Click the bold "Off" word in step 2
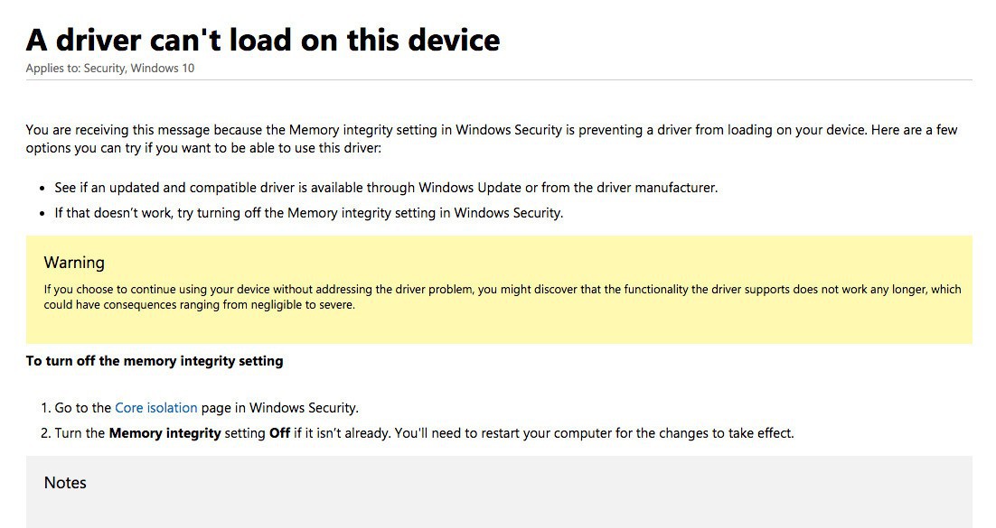996x528 pixels. point(279,433)
